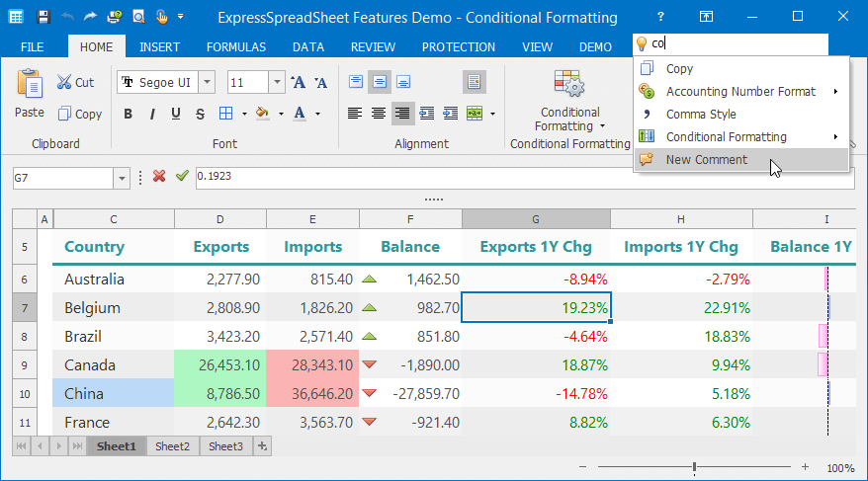Click the Wrap Text icon
The image size is (868, 481).
pos(475,83)
